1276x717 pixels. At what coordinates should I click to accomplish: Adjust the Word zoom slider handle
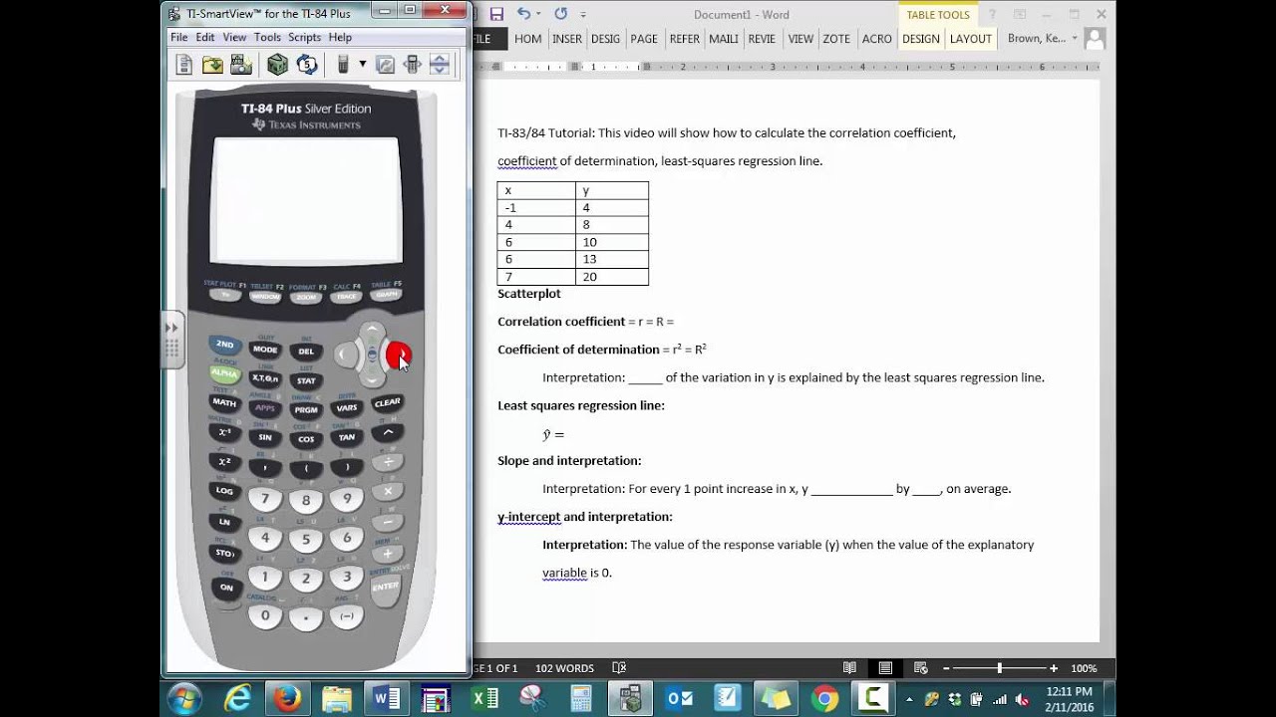(x=999, y=668)
